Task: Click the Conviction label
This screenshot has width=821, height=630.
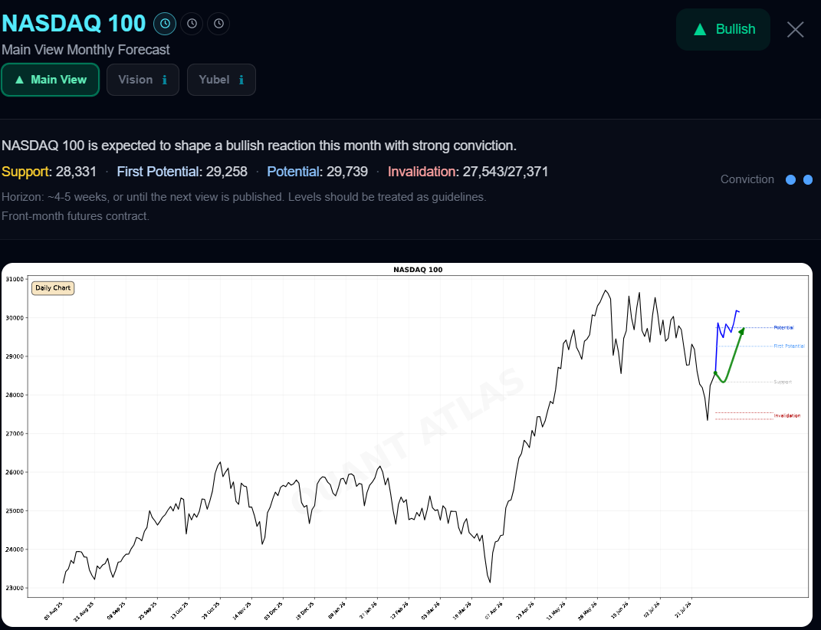Action: click(747, 179)
